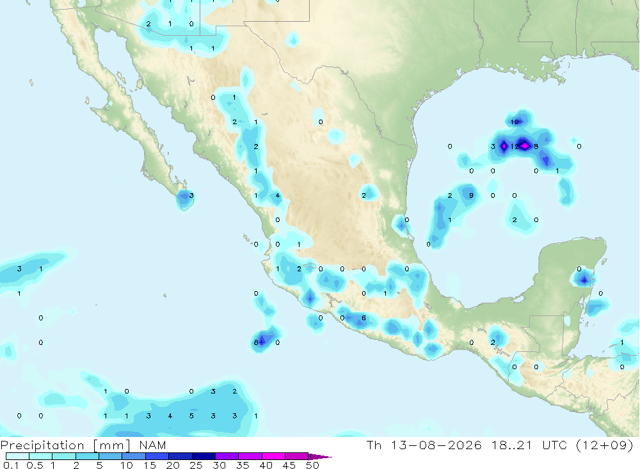The image size is (640, 469).
Task: Click the '45' legend scale label
Action: pyautogui.click(x=289, y=465)
